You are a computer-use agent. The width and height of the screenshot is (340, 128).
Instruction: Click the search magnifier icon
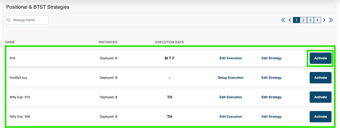point(9,20)
